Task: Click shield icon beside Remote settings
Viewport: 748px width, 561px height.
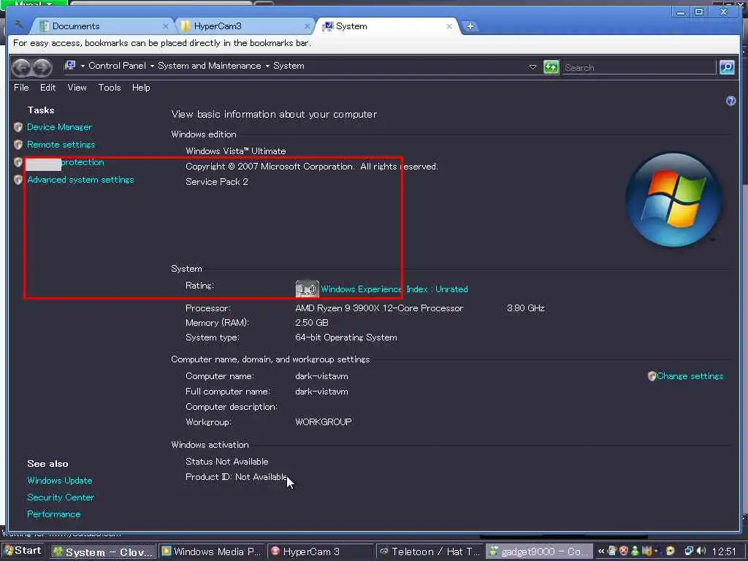Action: click(18, 145)
